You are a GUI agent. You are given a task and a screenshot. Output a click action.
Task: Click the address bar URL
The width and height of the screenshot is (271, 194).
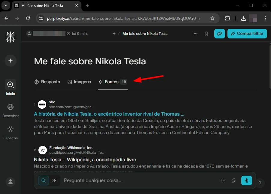(x=123, y=18)
